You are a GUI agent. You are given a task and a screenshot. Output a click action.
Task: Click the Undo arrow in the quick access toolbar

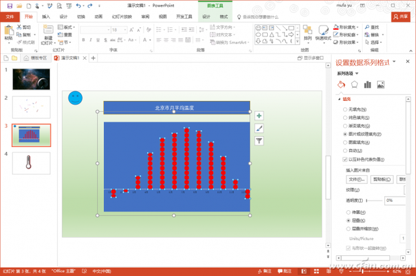point(78,6)
